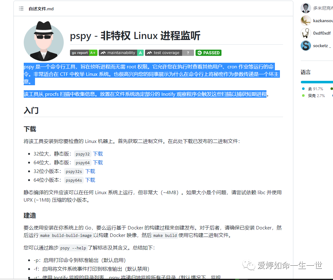Open the 0xdf0xdf contributor avatar
Screen dimensions: 333x280
(306, 33)
